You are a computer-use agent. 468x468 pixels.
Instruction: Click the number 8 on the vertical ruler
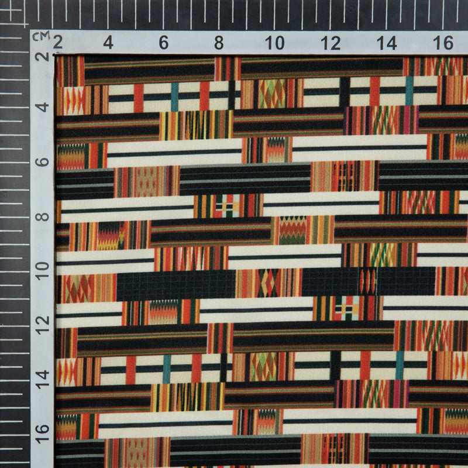coord(42,216)
